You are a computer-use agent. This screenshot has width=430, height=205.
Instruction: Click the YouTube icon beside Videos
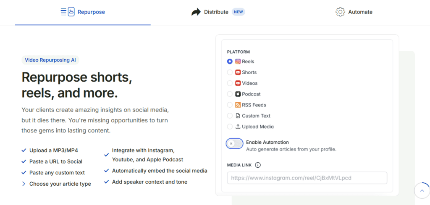238,83
